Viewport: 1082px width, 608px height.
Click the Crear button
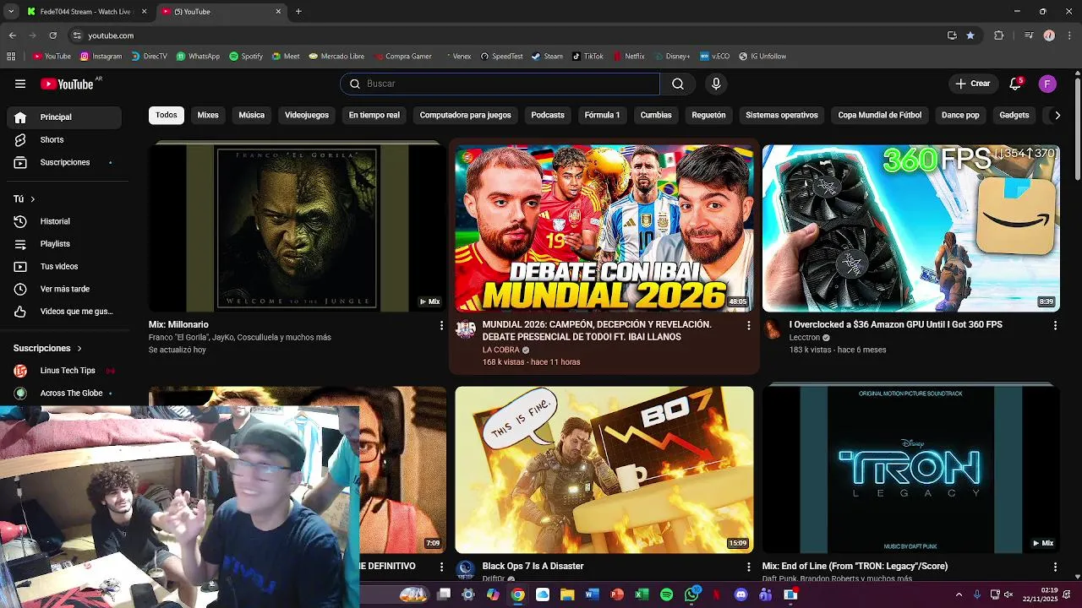coord(972,84)
